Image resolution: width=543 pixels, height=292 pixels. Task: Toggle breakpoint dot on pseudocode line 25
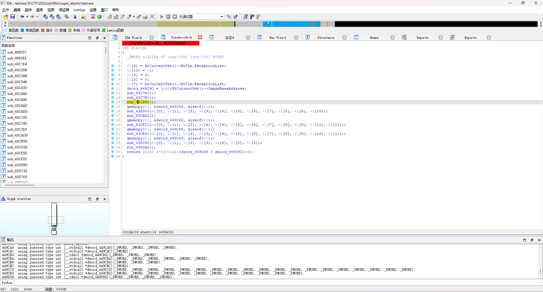click(x=113, y=152)
